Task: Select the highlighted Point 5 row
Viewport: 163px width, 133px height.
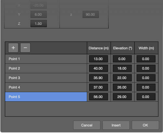Action: pyautogui.click(x=46, y=97)
